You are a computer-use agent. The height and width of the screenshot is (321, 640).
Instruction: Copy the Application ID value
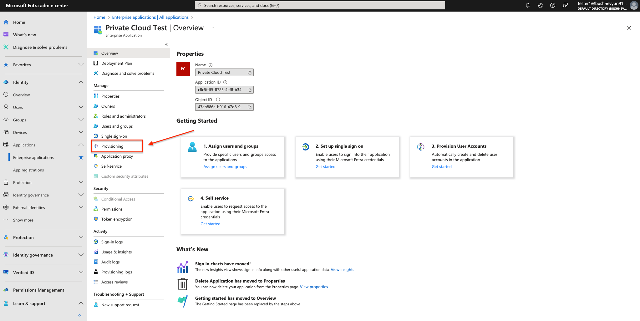[x=250, y=90]
